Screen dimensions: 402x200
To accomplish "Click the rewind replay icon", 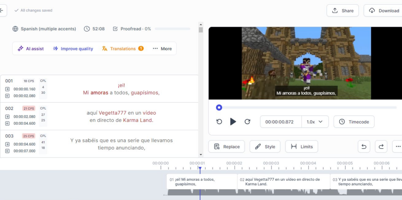I will pyautogui.click(x=219, y=122).
